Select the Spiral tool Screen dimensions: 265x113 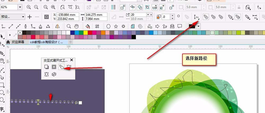tap(140, 26)
